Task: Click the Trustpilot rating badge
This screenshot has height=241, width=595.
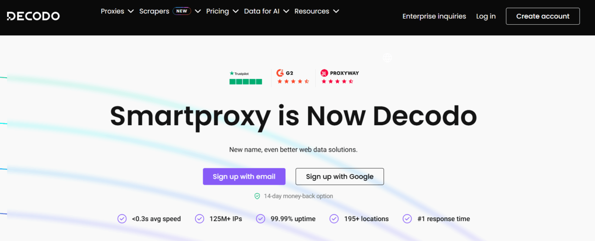Action: click(x=245, y=78)
